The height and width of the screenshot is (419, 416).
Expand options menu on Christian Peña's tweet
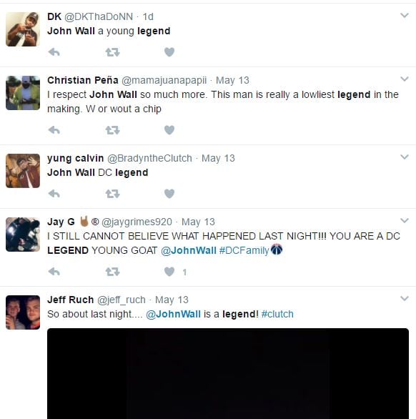coord(405,79)
